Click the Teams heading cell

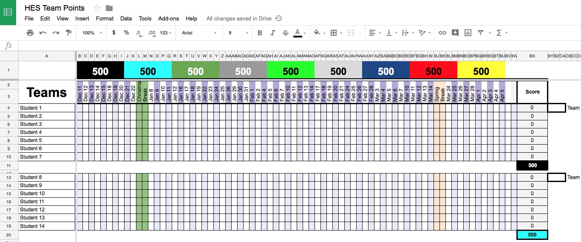pyautogui.click(x=47, y=92)
